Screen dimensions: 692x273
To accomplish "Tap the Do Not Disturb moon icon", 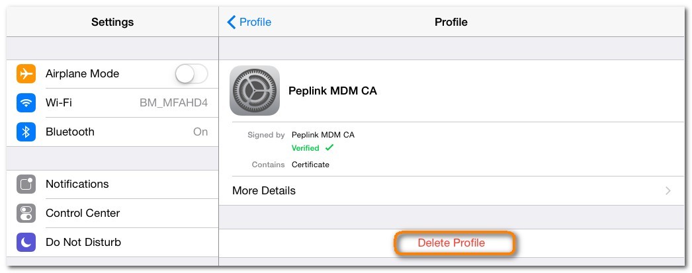I will (26, 242).
